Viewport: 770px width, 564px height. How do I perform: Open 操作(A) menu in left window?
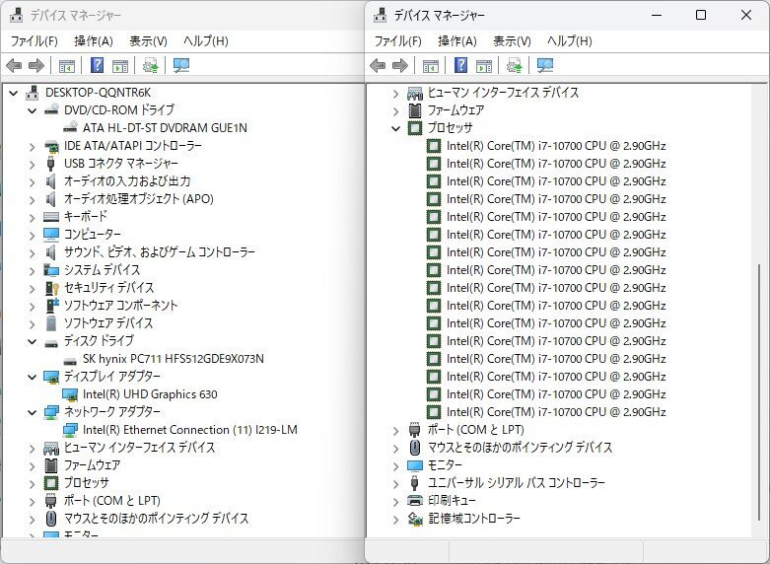(x=94, y=41)
